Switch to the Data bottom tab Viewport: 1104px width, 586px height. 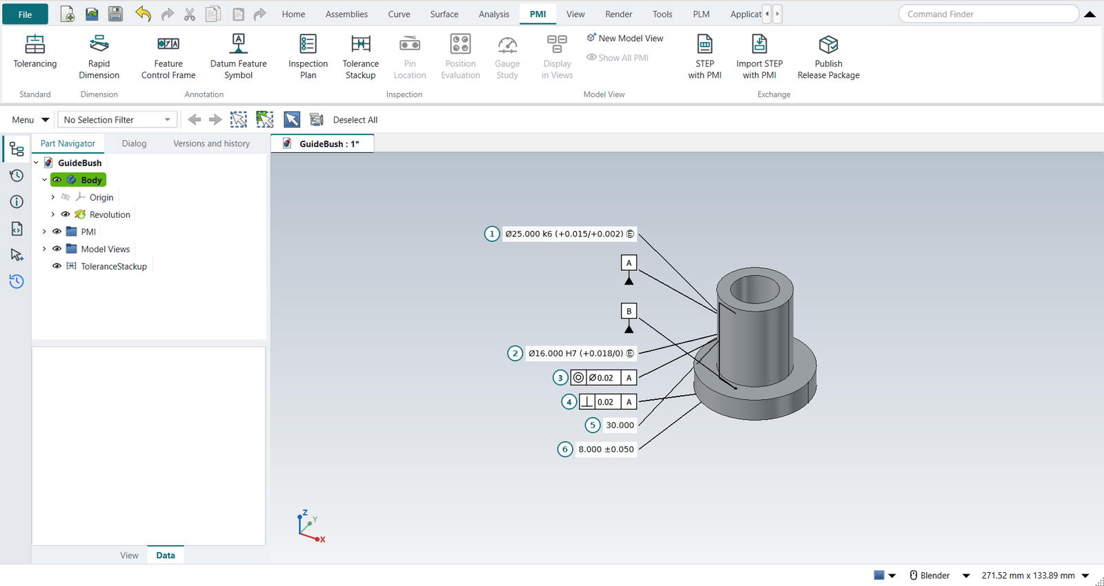pos(166,555)
